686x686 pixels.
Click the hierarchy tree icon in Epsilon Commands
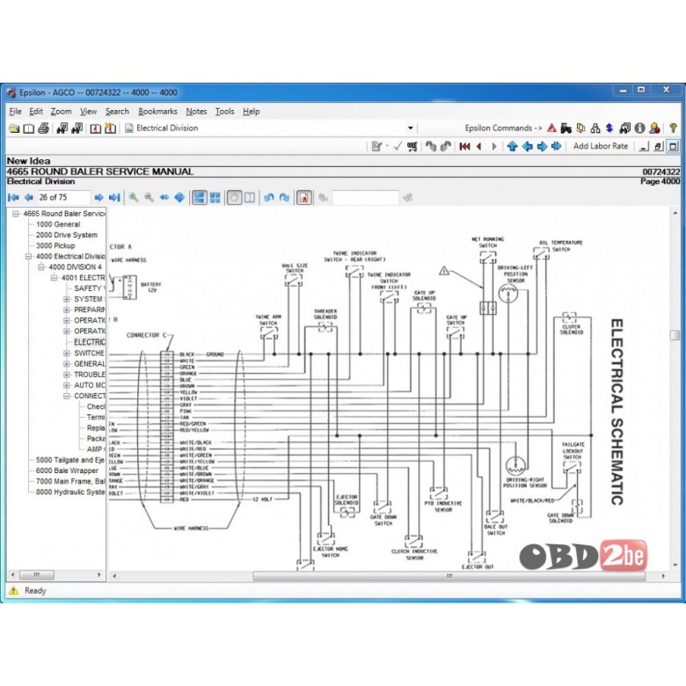point(595,128)
